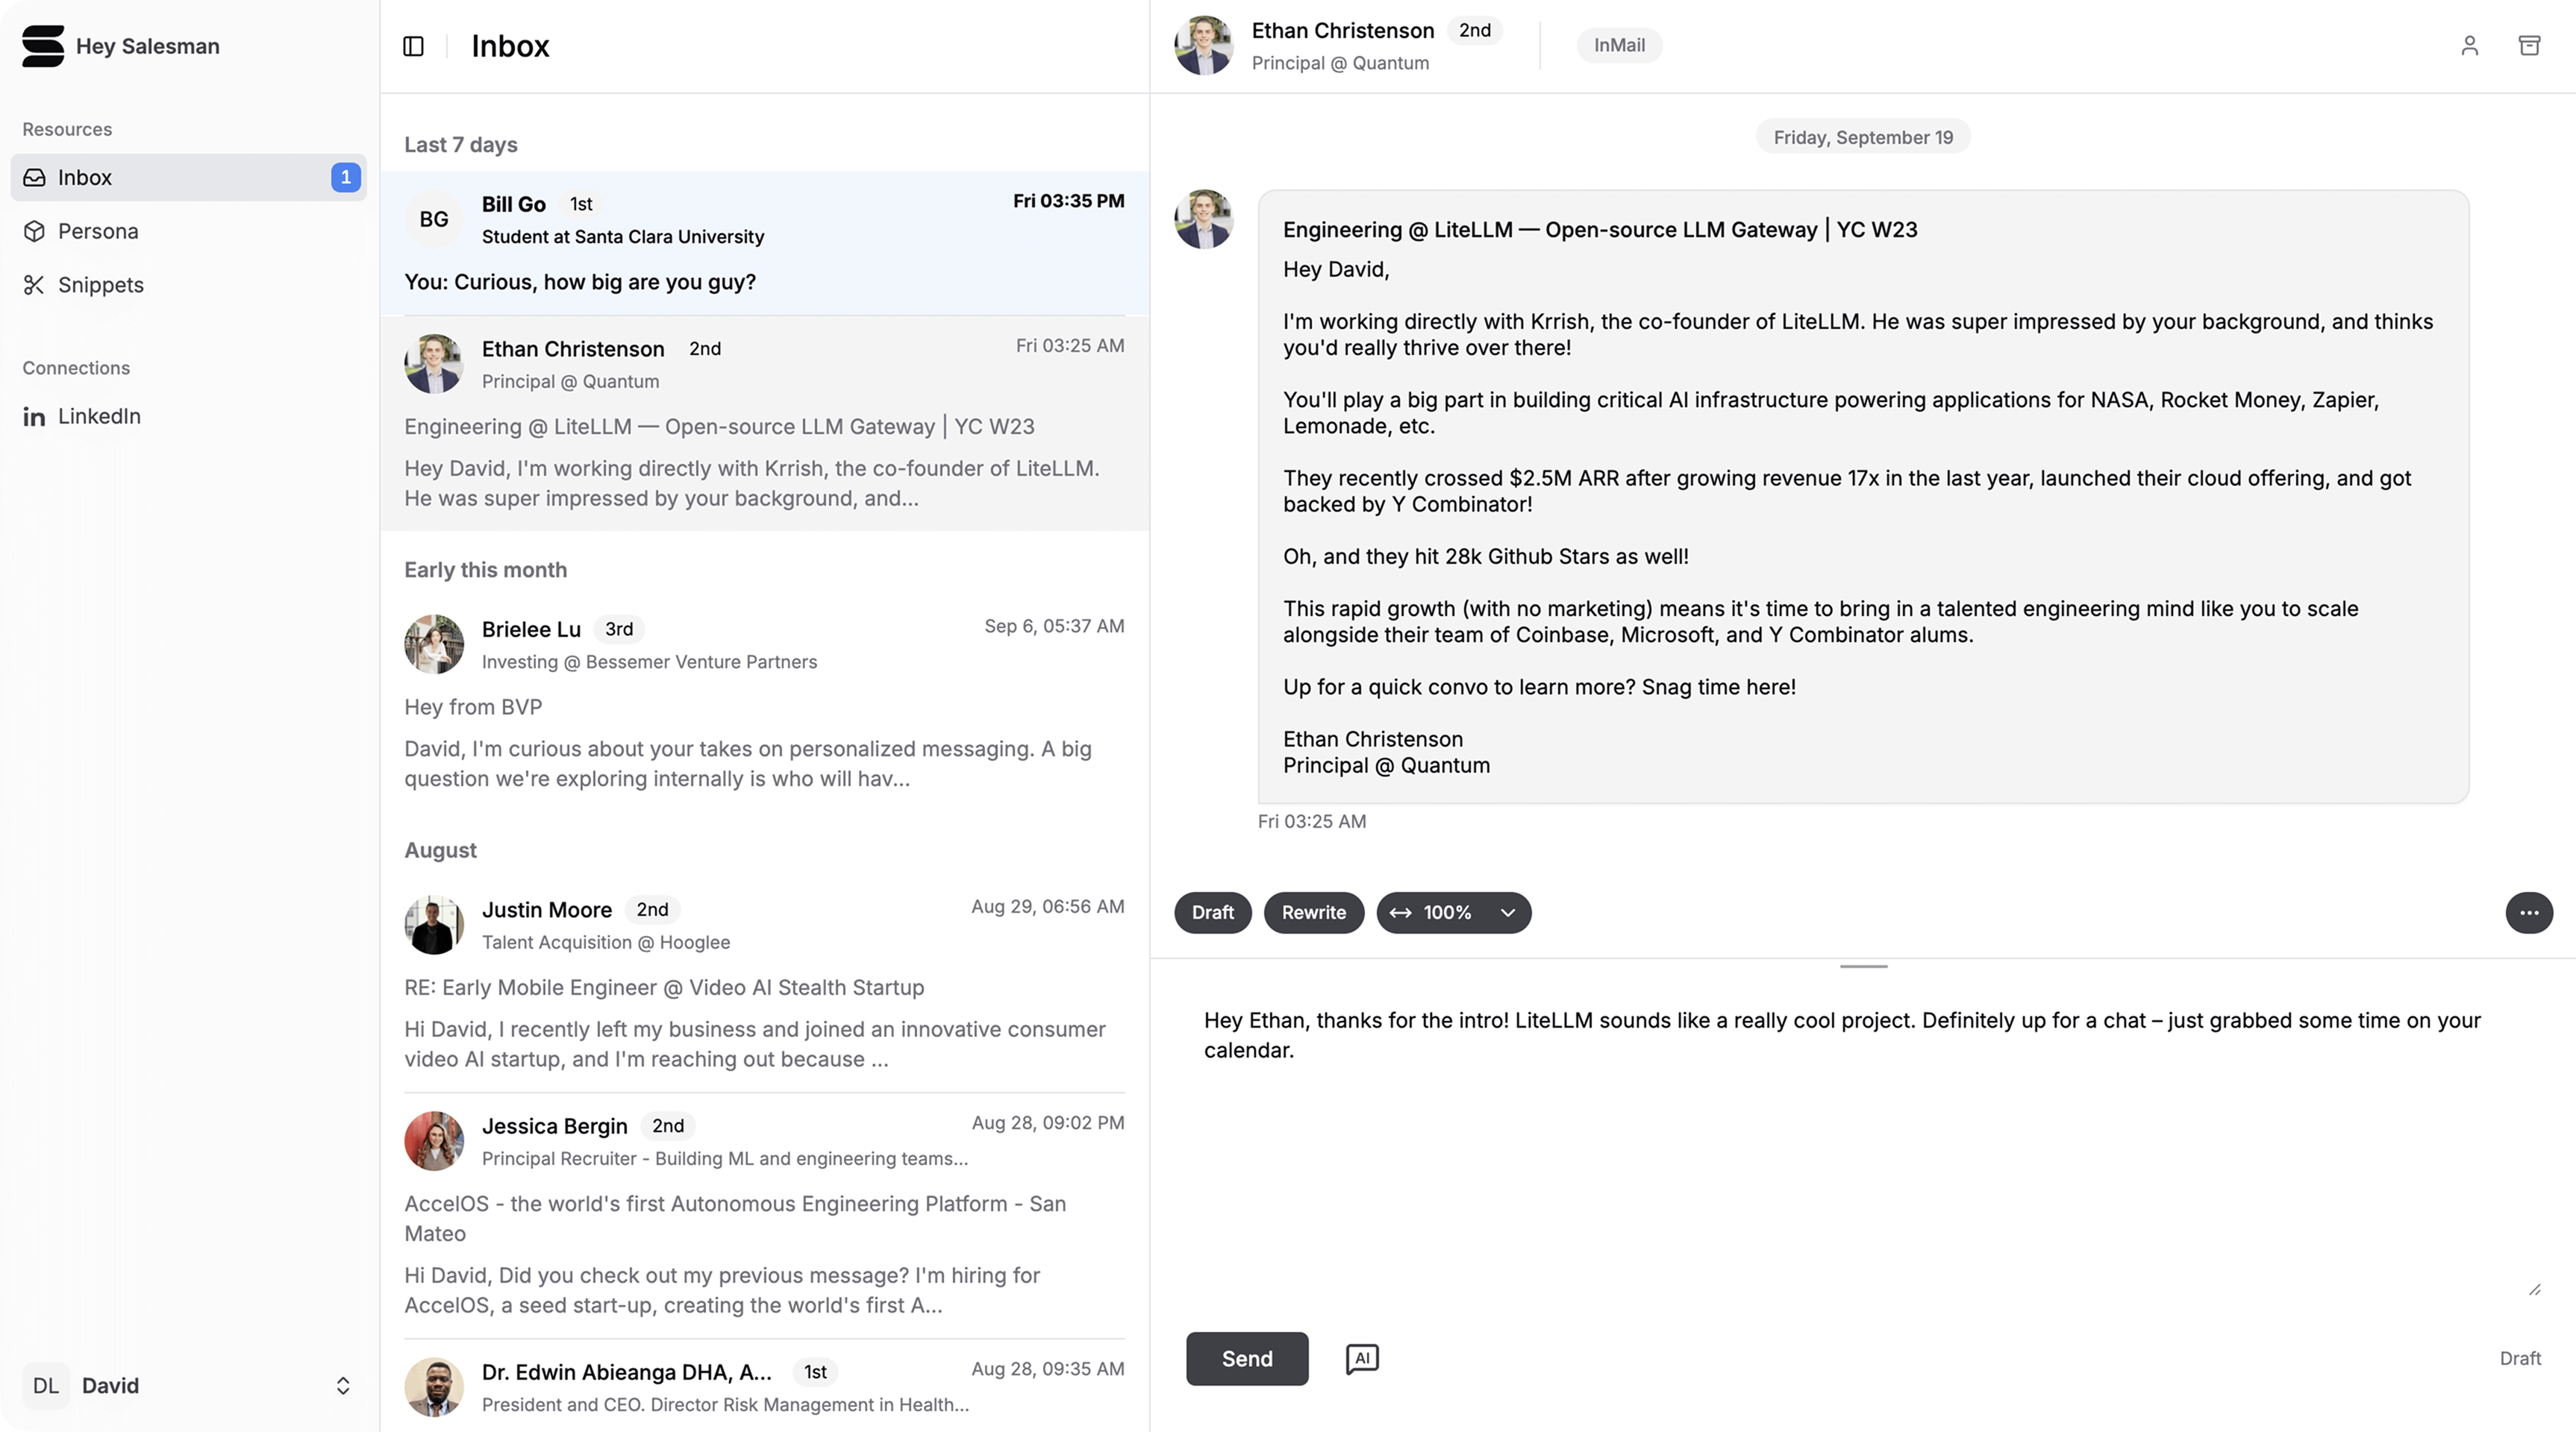
Task: Open Bill Go conversation
Action: click(x=764, y=243)
